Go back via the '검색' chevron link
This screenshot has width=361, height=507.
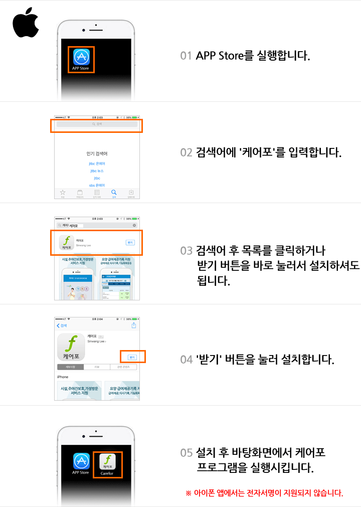click(62, 325)
